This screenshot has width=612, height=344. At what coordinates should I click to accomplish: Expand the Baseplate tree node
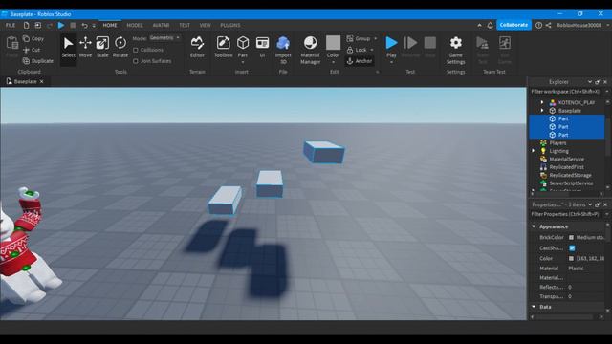[542, 111]
